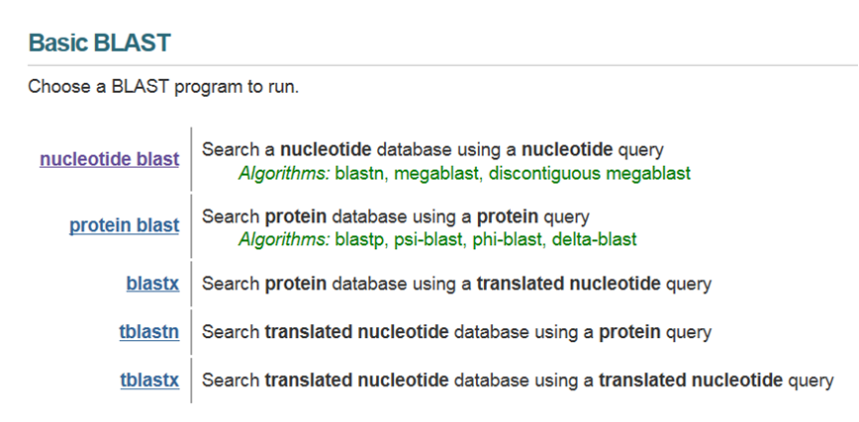Click green 'blastn' in the nucleotide algorithms list

(359, 173)
